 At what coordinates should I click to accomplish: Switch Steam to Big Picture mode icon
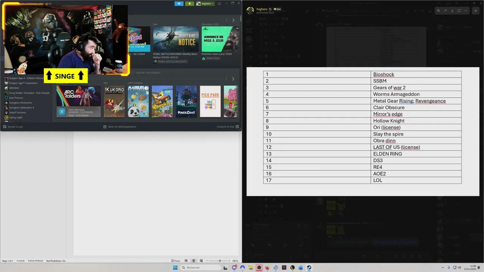point(219,3)
